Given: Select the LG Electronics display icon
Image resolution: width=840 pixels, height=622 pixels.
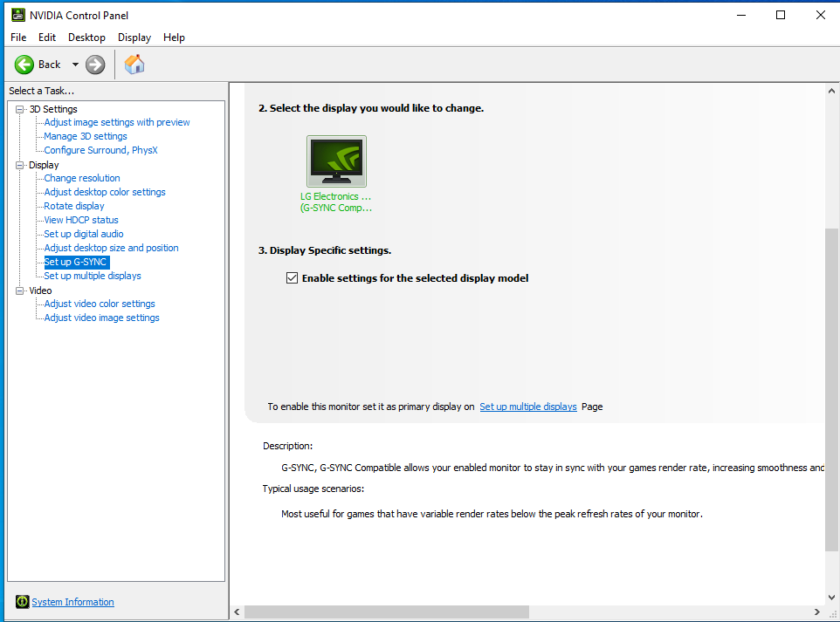Looking at the screenshot, I should click(x=336, y=161).
